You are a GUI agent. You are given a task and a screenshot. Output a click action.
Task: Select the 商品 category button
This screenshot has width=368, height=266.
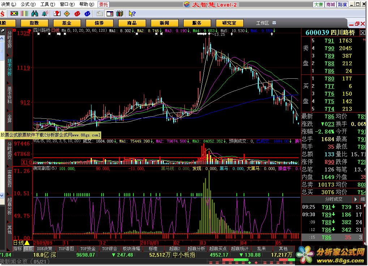click(132, 23)
